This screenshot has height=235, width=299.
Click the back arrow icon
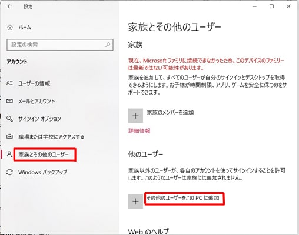(9, 6)
